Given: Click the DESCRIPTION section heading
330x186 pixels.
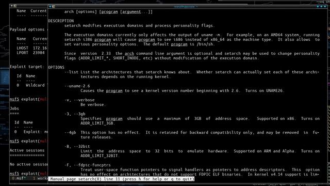Looking at the screenshot, I should coord(61,21).
